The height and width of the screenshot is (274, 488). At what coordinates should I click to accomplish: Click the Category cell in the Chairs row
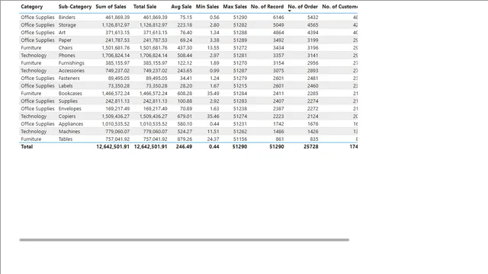31,48
